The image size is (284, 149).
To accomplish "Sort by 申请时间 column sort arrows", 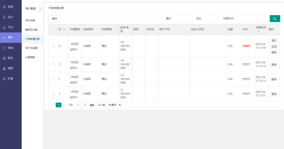I will pyautogui.click(x=258, y=31).
